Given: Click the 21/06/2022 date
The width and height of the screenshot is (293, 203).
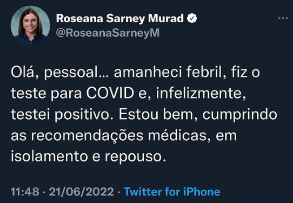Looking at the screenshot, I should tap(82, 192).
